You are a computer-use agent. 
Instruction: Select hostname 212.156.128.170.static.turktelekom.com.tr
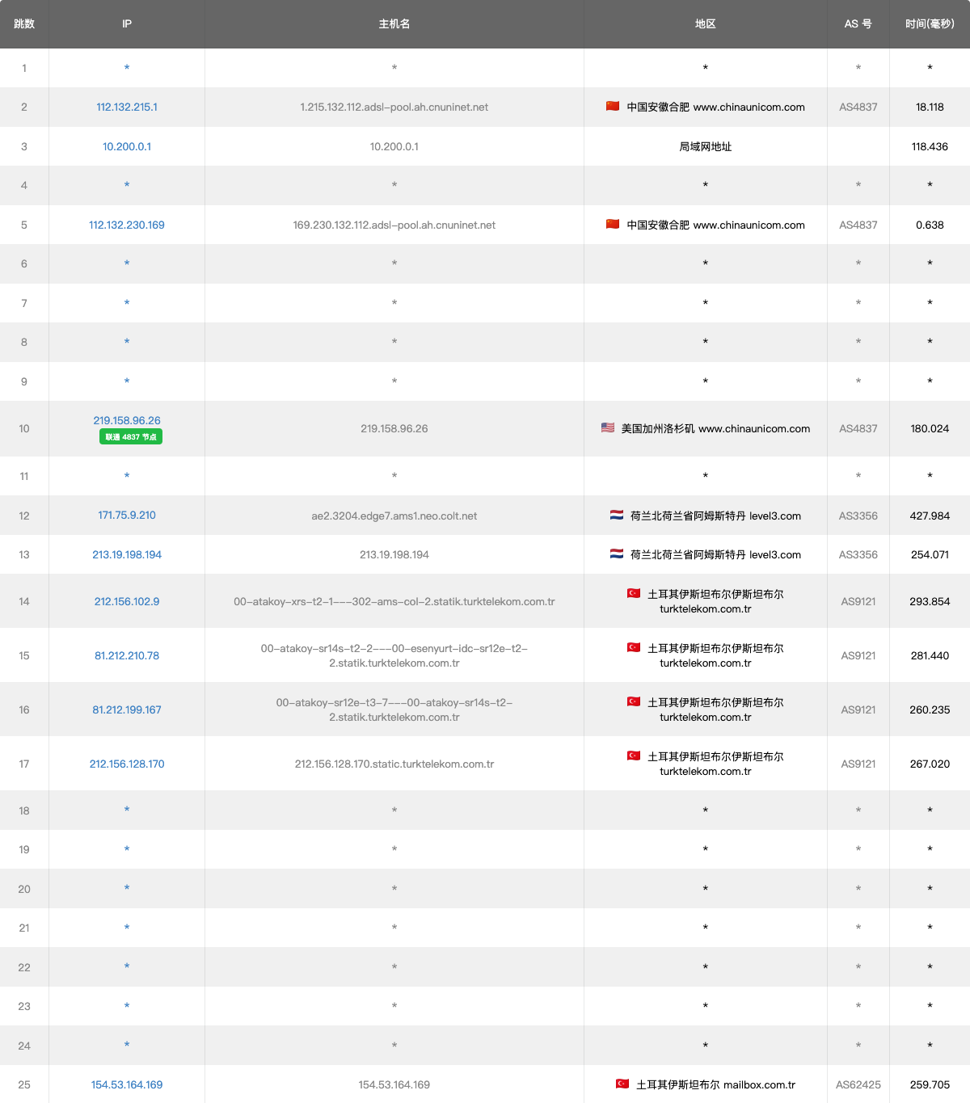click(394, 764)
